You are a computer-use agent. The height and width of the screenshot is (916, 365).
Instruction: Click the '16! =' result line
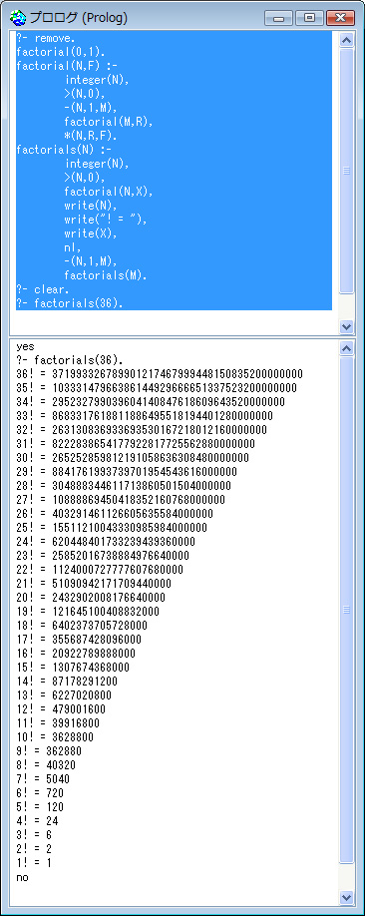[77, 654]
